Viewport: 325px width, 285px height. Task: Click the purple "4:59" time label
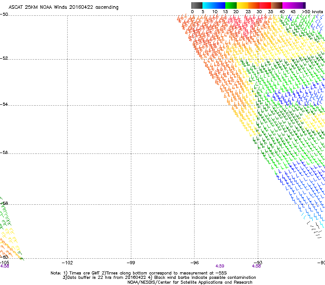tap(220, 266)
